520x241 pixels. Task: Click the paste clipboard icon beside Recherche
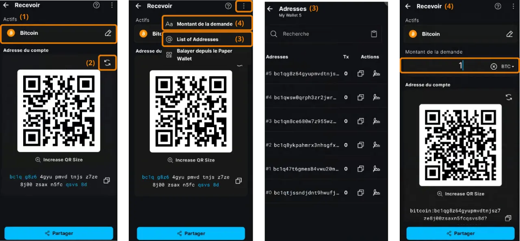point(374,34)
